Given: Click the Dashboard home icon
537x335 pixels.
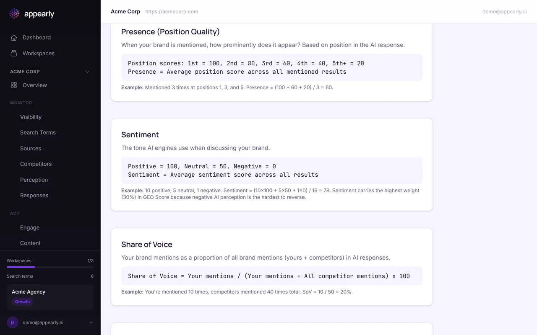Looking at the screenshot, I should [x=14, y=38].
